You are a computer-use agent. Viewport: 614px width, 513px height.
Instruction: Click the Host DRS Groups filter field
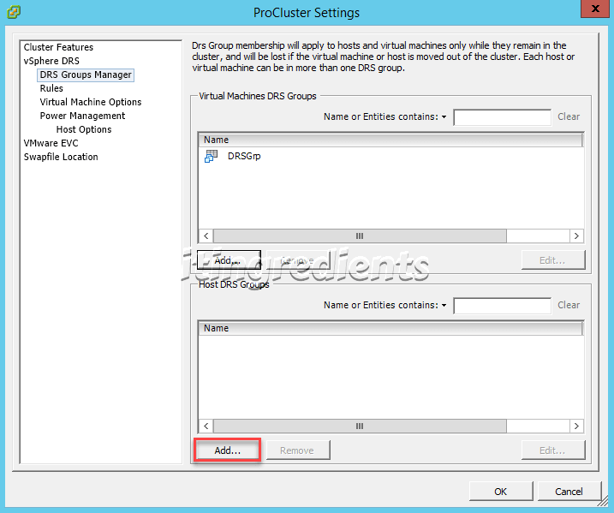tap(502, 306)
